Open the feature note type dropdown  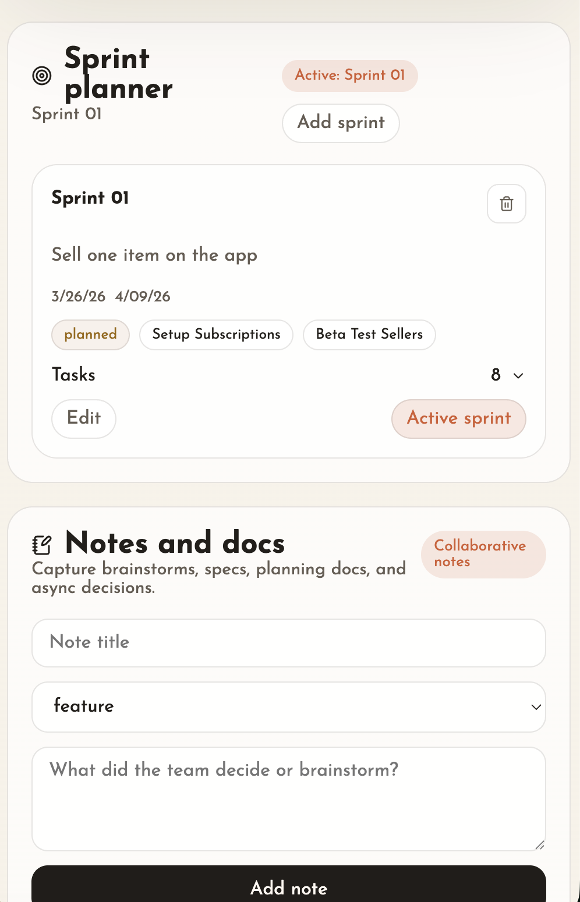[x=288, y=706]
